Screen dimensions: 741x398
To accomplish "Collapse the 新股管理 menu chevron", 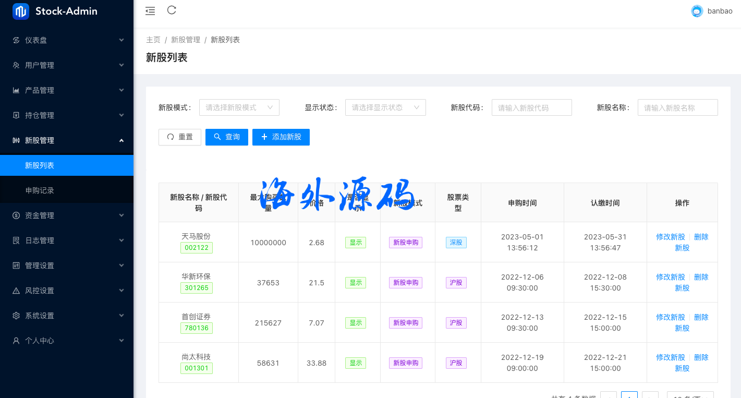I will pos(122,140).
